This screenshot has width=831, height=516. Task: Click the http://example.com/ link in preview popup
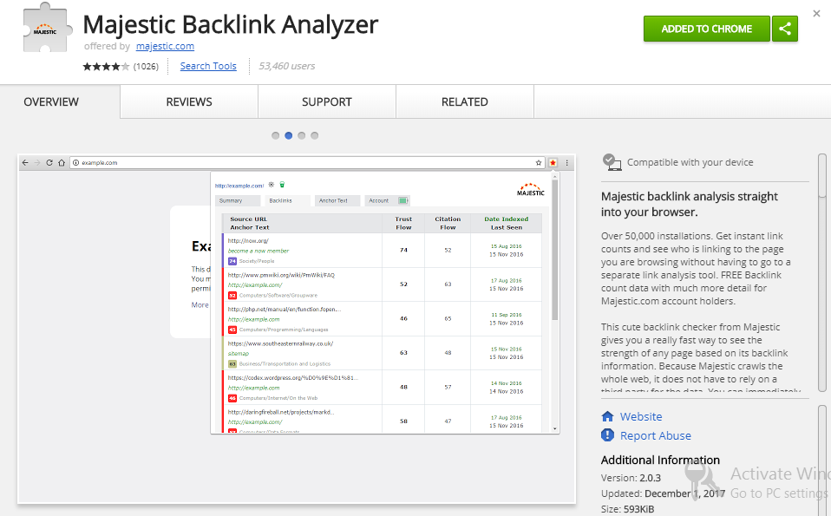click(x=239, y=186)
